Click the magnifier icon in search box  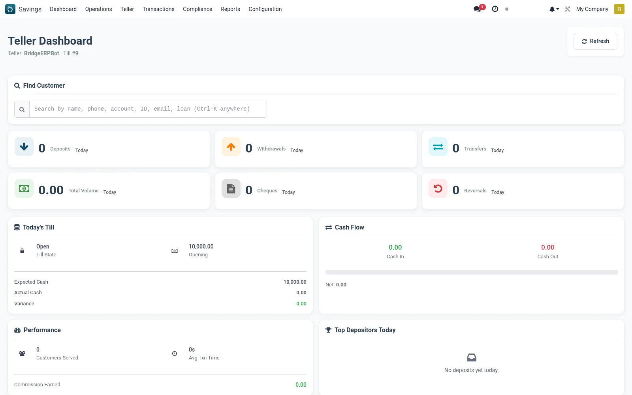pyautogui.click(x=22, y=109)
